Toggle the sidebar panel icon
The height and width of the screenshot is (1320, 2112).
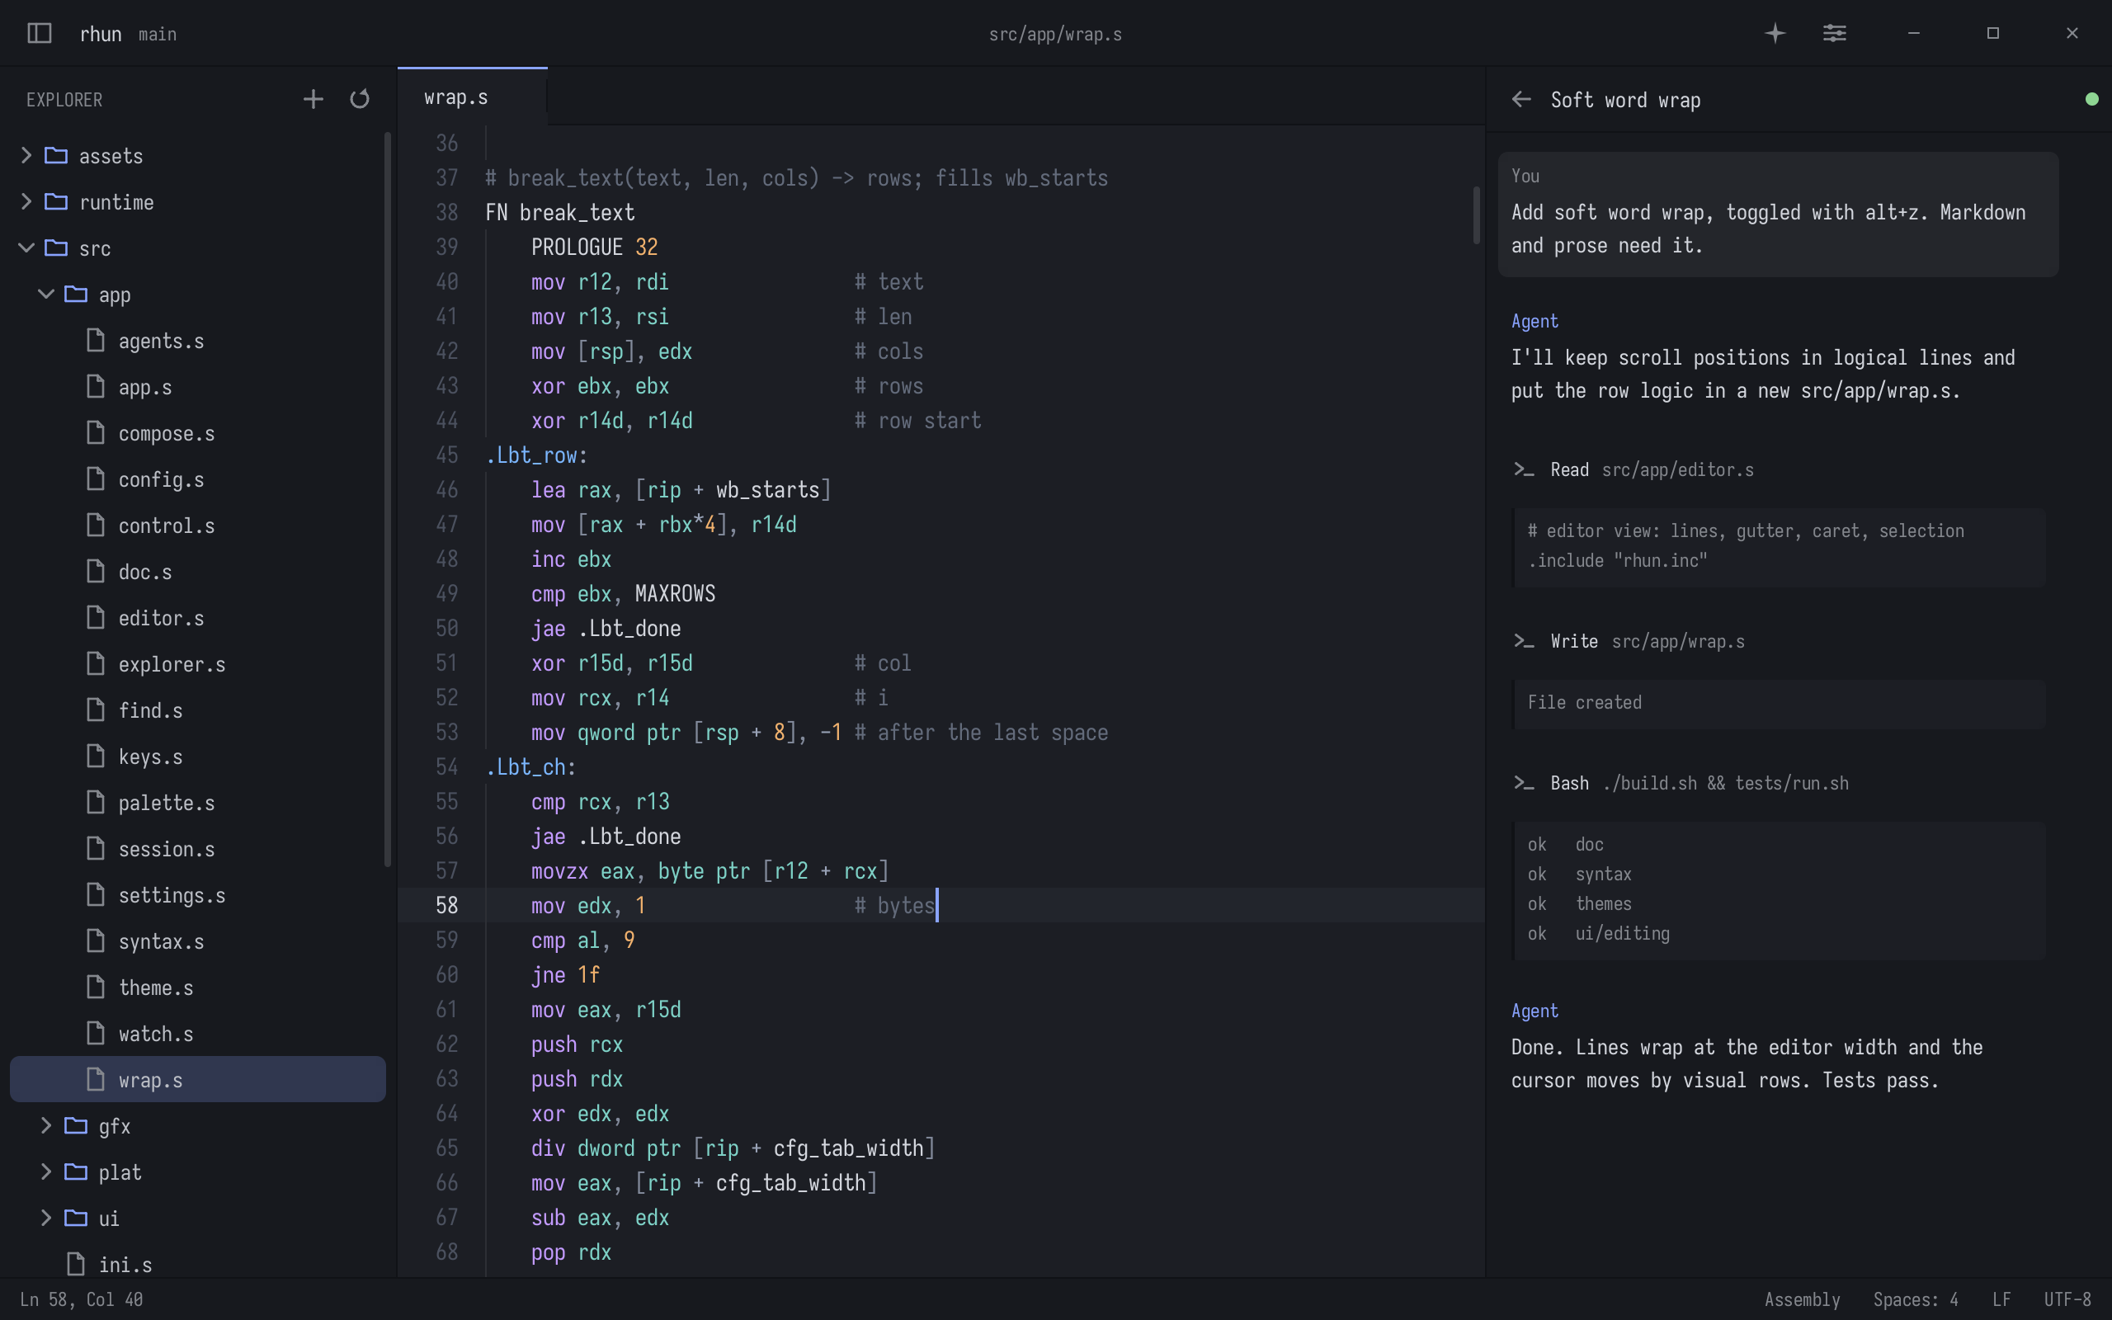[40, 33]
